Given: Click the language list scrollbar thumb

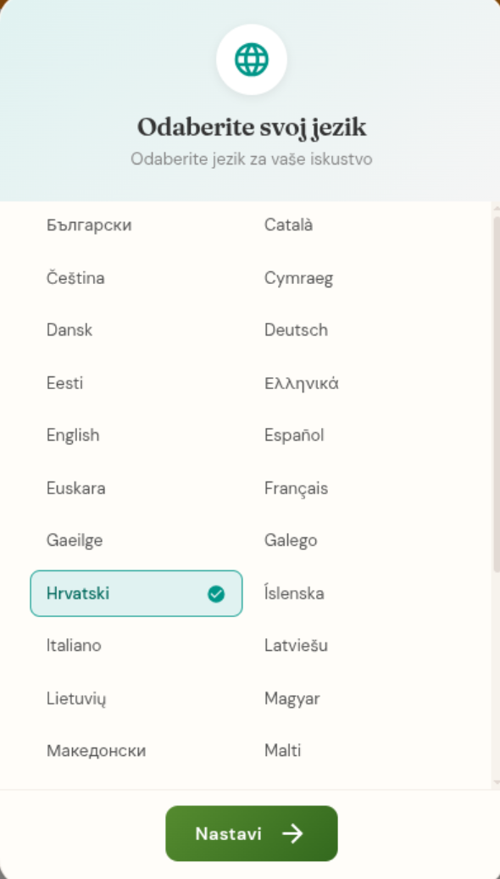Looking at the screenshot, I should pyautogui.click(x=496, y=393).
